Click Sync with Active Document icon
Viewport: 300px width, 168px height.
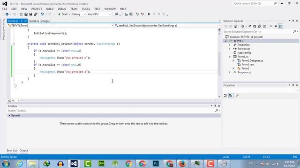[x=250, y=26]
